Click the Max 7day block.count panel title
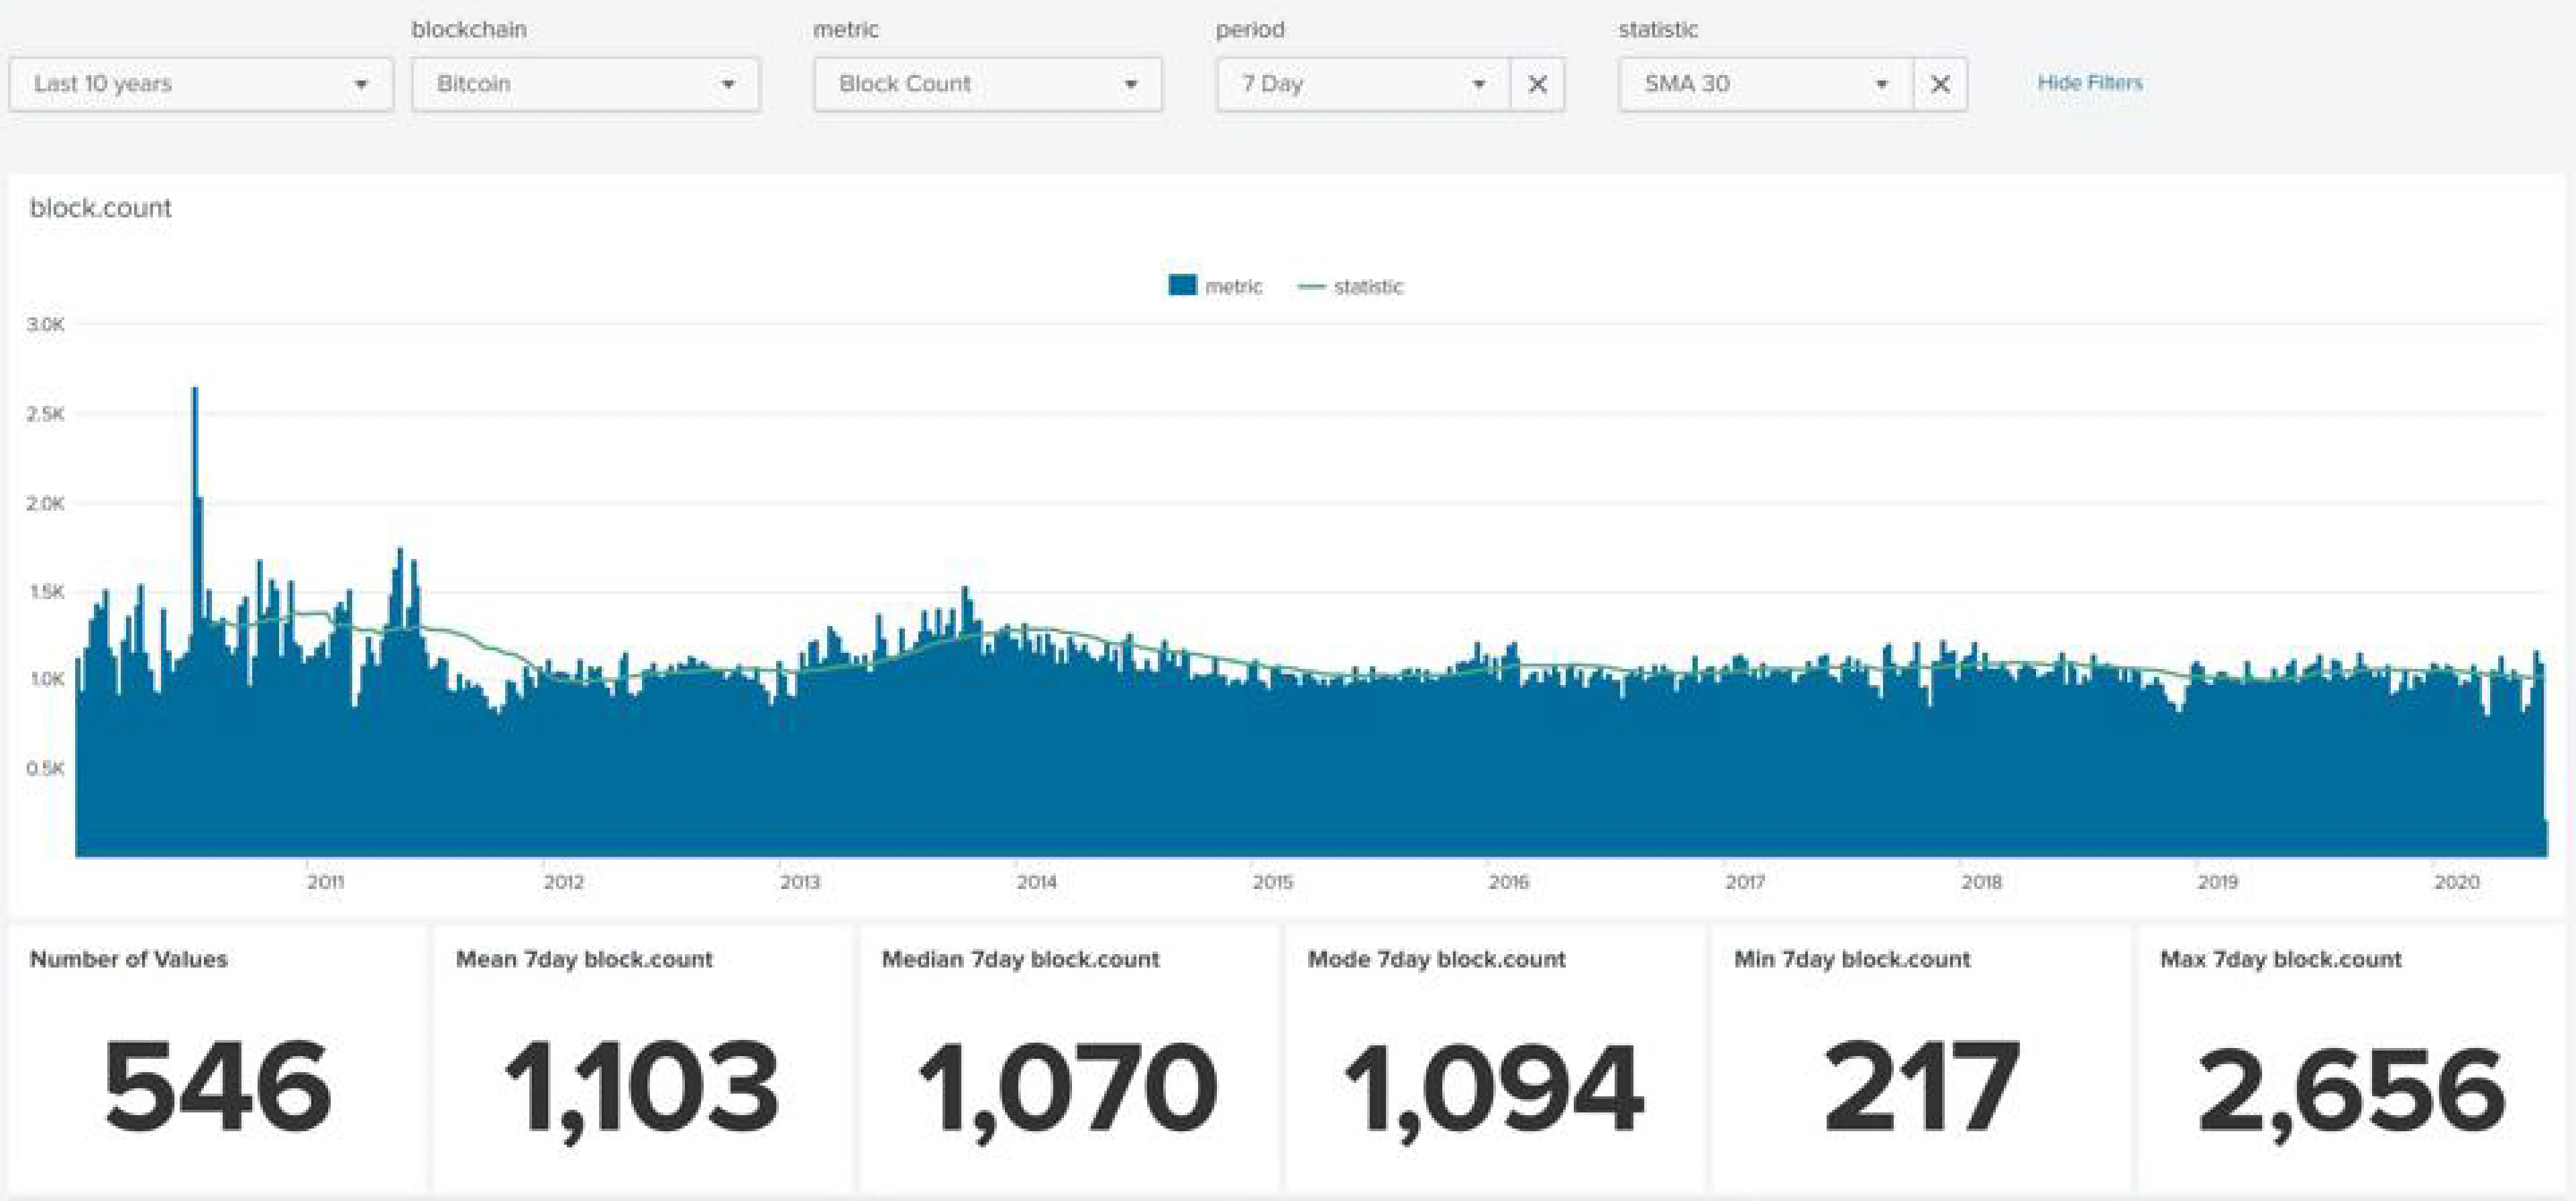Viewport: 2576px width, 1201px height. pyautogui.click(x=2281, y=959)
